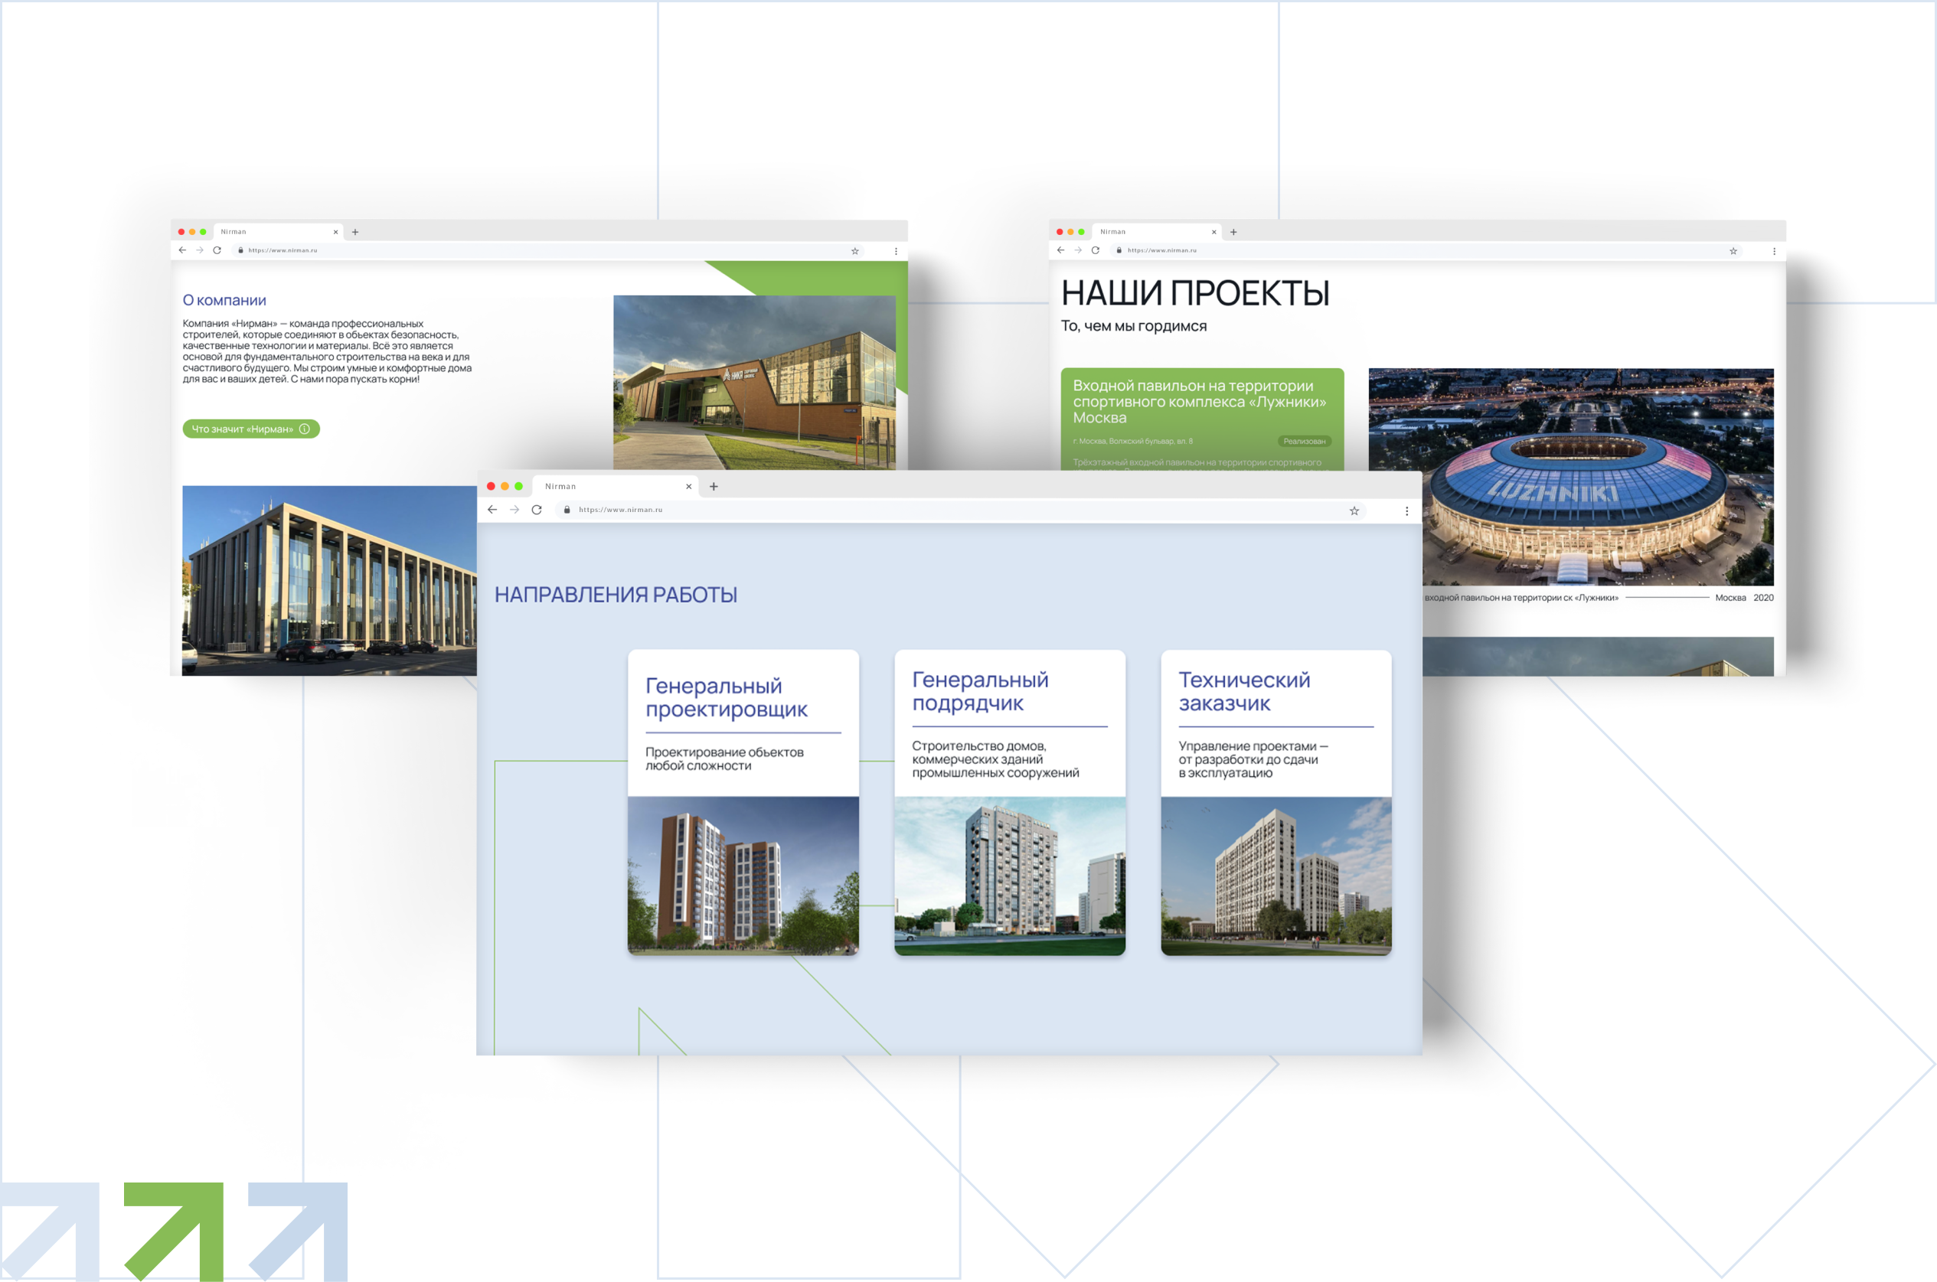Click bookmark star in center browser window
This screenshot has width=1937, height=1282.
tap(1354, 511)
